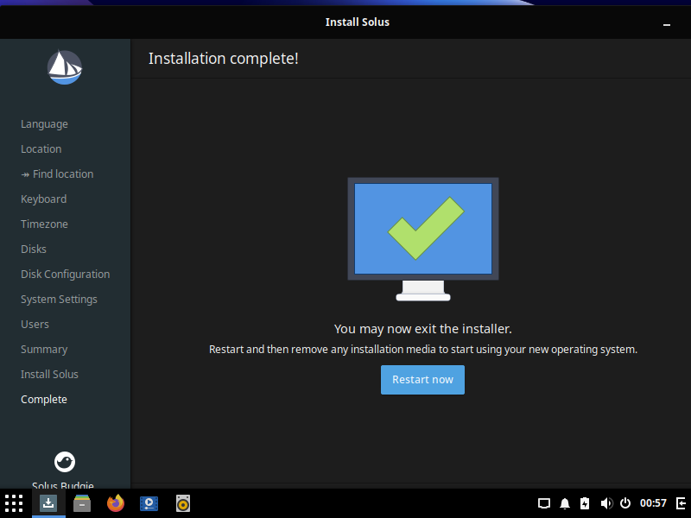Viewport: 691px width, 518px height.
Task: Open the notifications bell icon
Action: click(565, 503)
